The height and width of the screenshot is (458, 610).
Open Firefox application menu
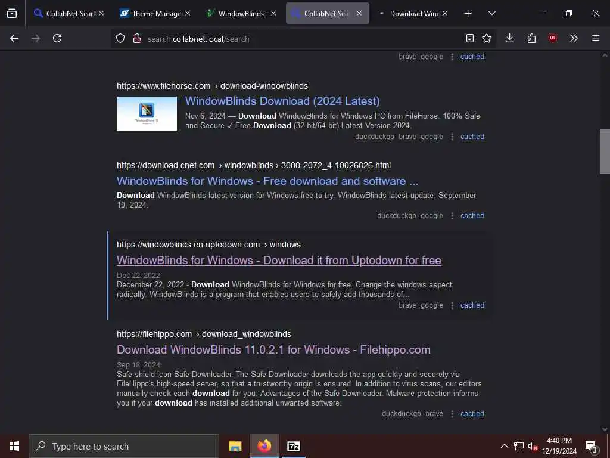point(596,38)
